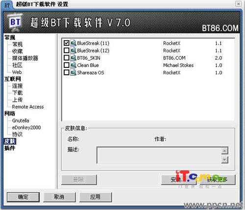The width and height of the screenshot is (245, 210).
Task: Select the 互联网 category heading
Action: coord(13,79)
